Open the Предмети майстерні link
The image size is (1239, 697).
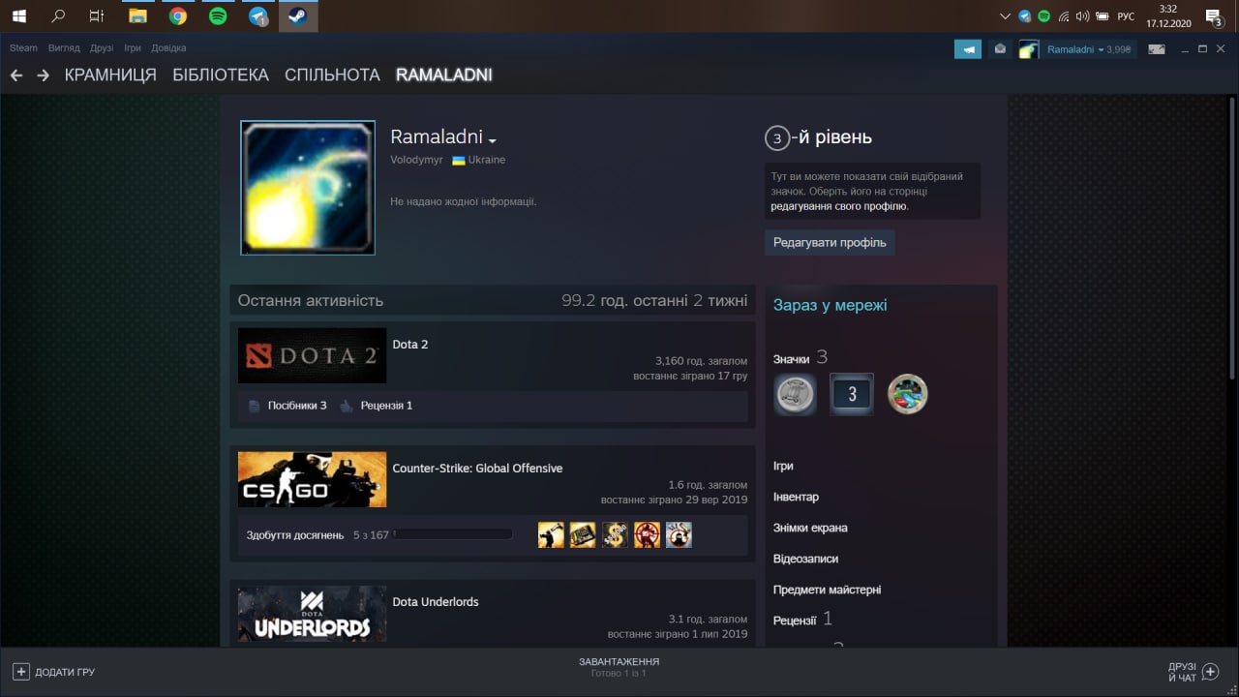pyautogui.click(x=827, y=590)
